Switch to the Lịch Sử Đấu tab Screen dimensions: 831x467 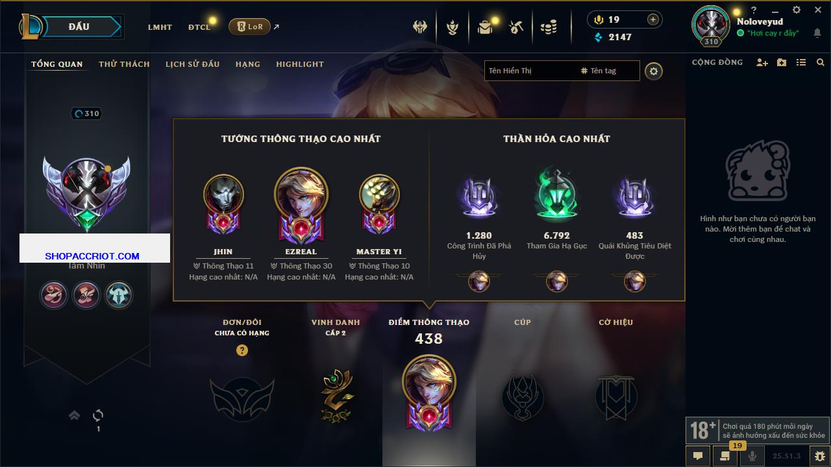point(192,64)
